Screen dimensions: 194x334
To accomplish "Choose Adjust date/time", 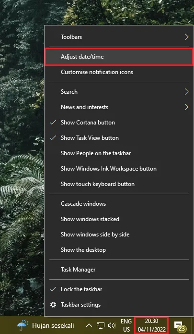I will coord(119,57).
